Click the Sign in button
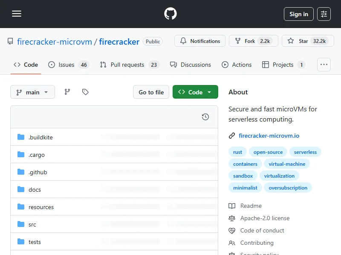The width and height of the screenshot is (341, 255). tap(298, 14)
